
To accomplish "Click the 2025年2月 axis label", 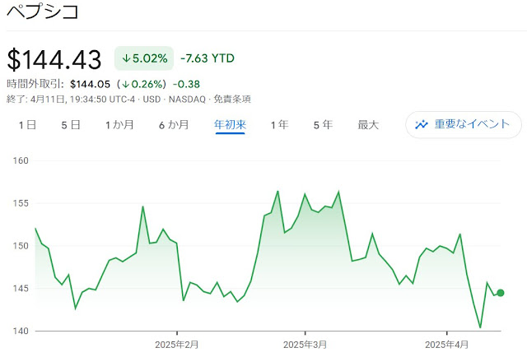I will click(x=177, y=345).
